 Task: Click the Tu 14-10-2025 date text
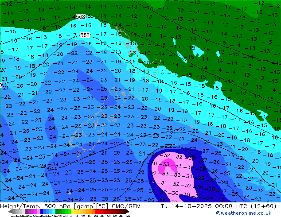point(186,206)
